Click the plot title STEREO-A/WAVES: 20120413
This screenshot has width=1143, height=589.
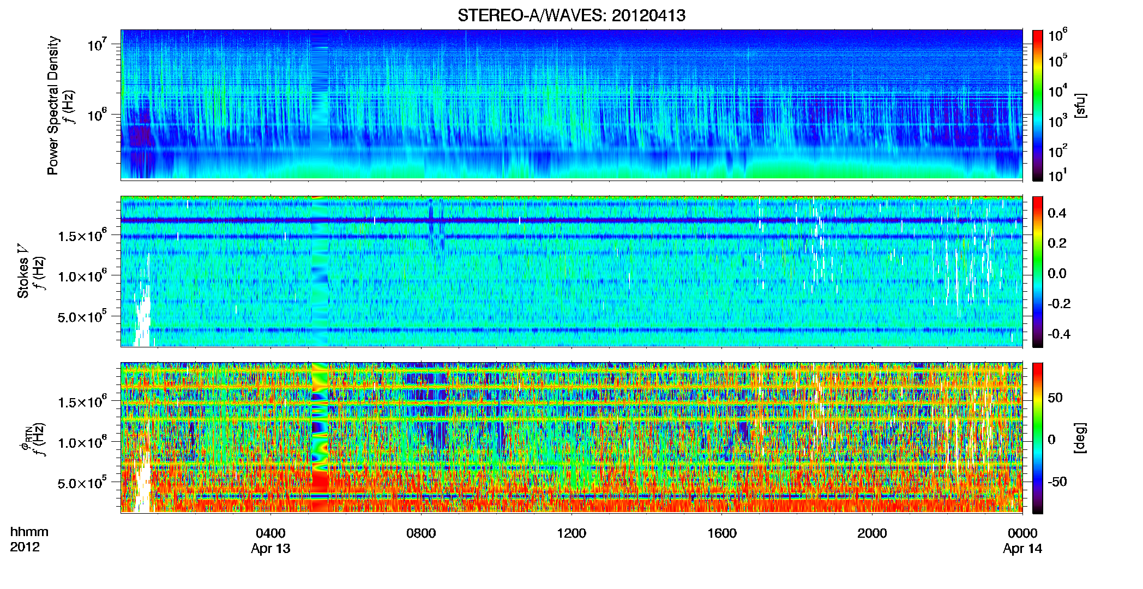pyautogui.click(x=571, y=15)
